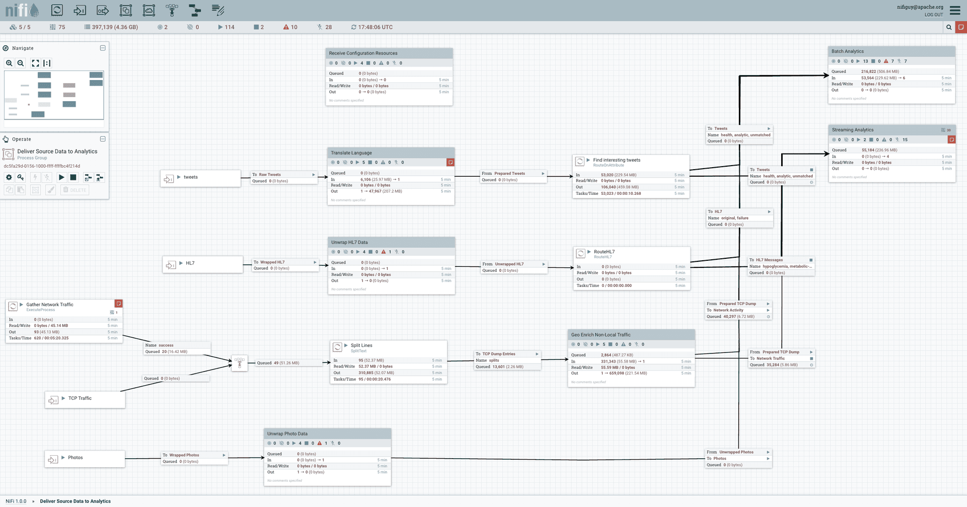This screenshot has width=967, height=507.
Task: Click NiFi 1.0.0 in the breadcrumb bar
Action: (16, 501)
